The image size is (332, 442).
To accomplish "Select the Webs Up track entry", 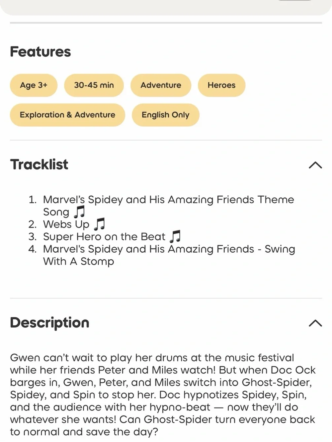I will pos(67,224).
